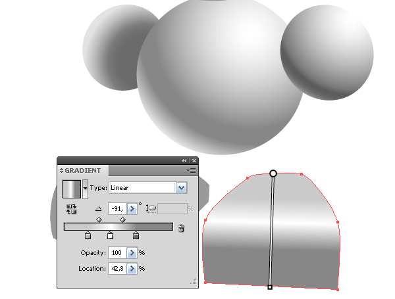Image resolution: width=395 pixels, height=299 pixels.
Task: Click the Reverse Gradient icon
Action: click(x=71, y=209)
